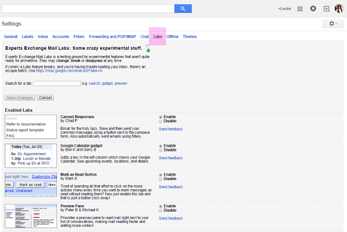Click the Canned Responses lab title
Image resolution: width=347 pixels, height=232 pixels.
pos(77,117)
